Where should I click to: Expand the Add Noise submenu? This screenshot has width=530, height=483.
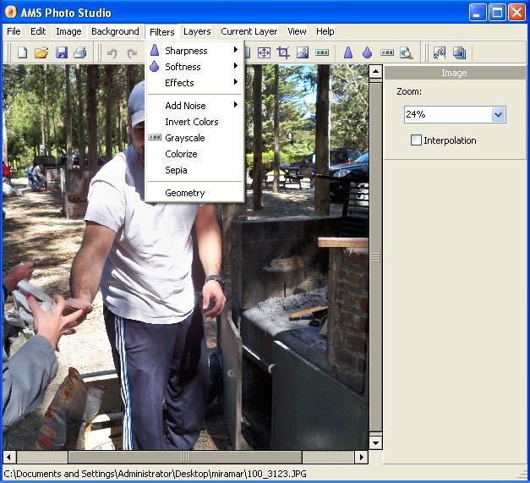[x=196, y=106]
